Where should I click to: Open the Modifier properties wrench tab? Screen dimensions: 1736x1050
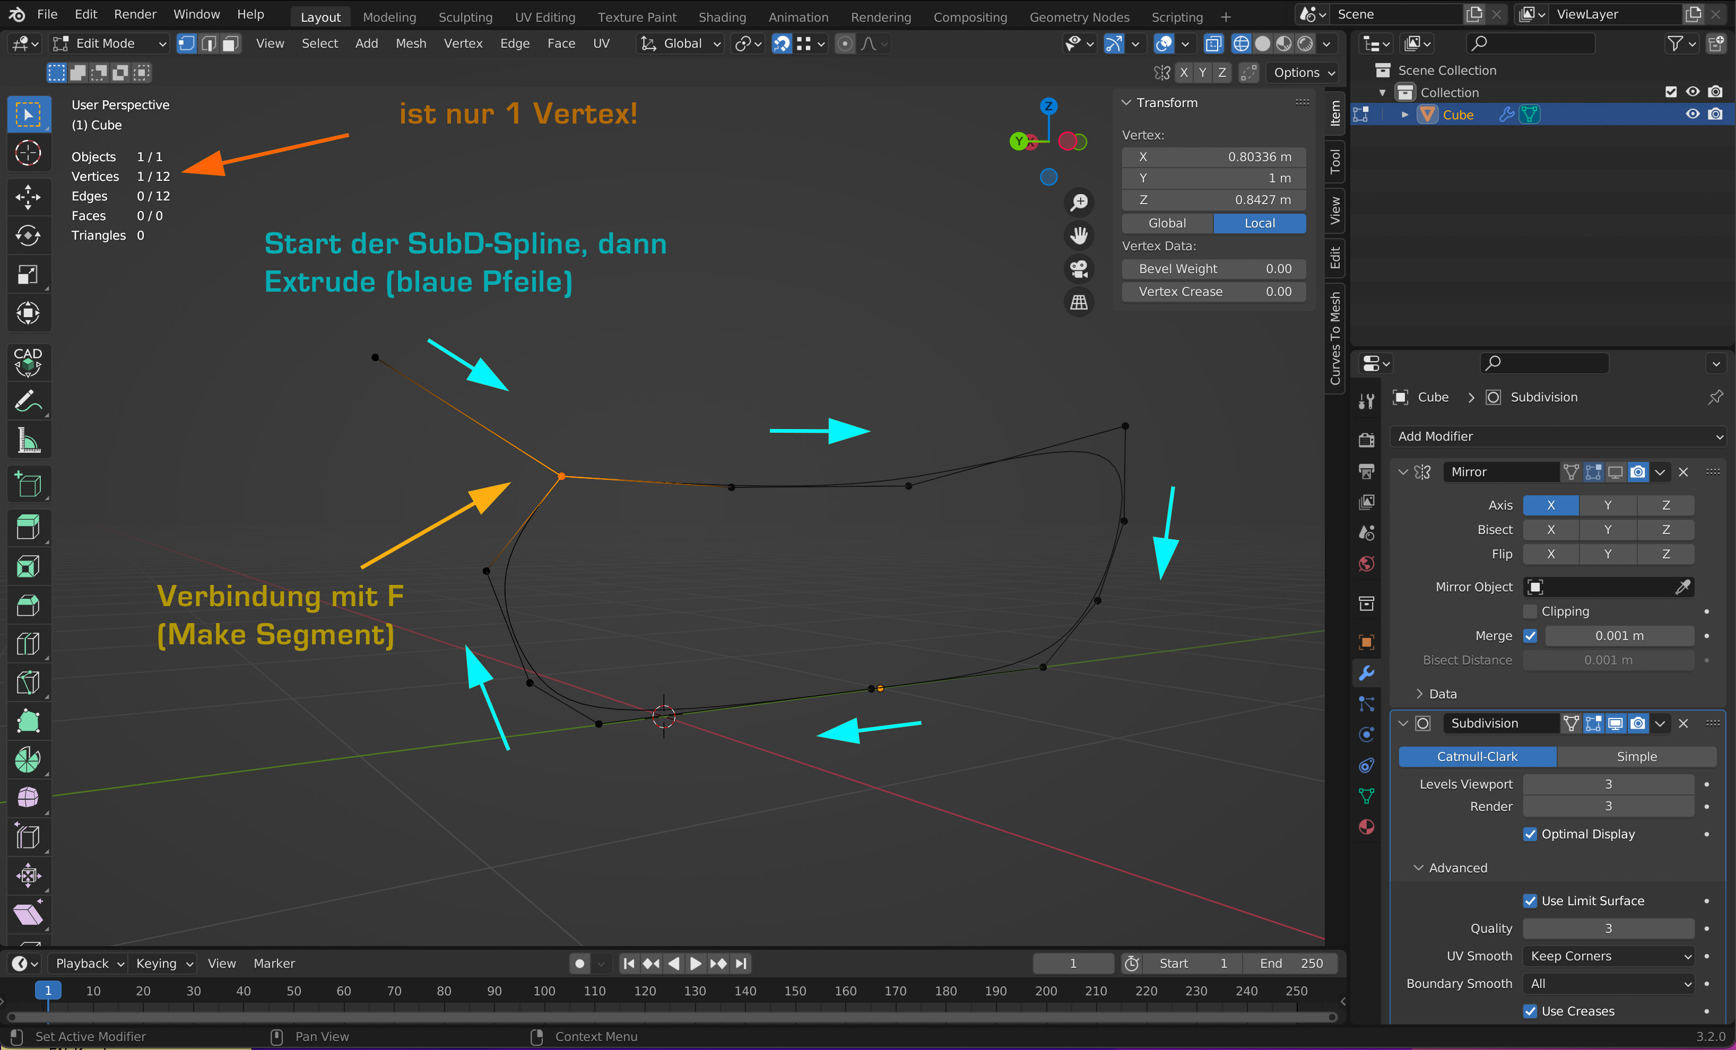(1366, 673)
